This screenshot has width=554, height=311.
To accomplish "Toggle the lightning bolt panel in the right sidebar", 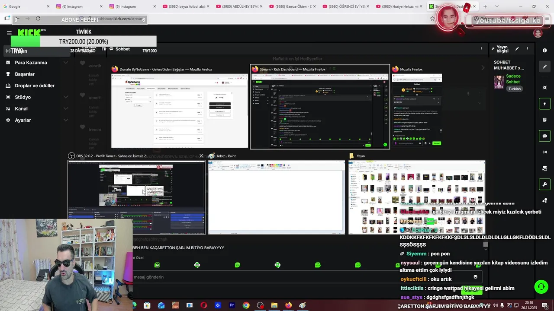I will coord(544,104).
